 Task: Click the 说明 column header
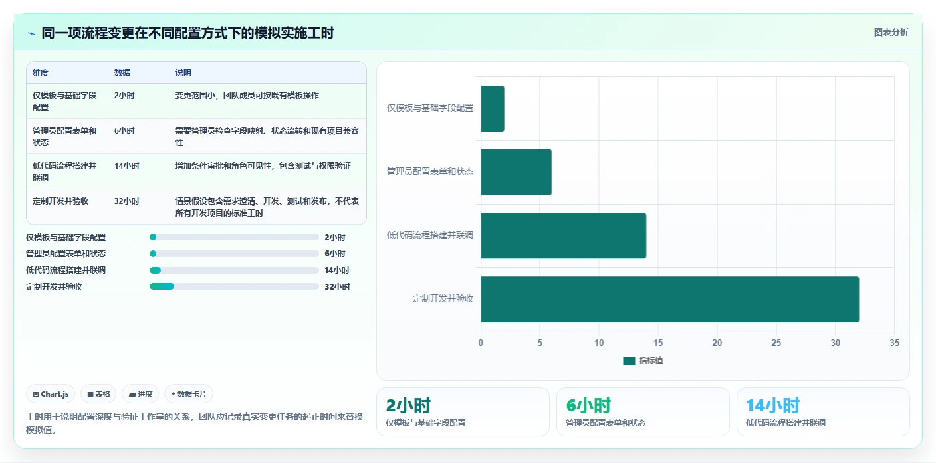point(183,73)
